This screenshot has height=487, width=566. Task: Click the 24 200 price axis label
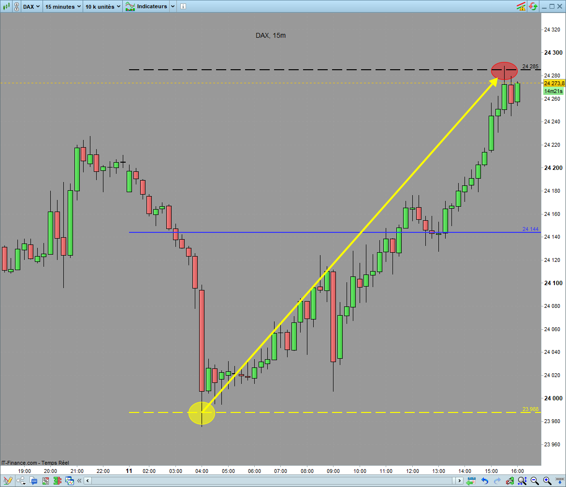553,168
